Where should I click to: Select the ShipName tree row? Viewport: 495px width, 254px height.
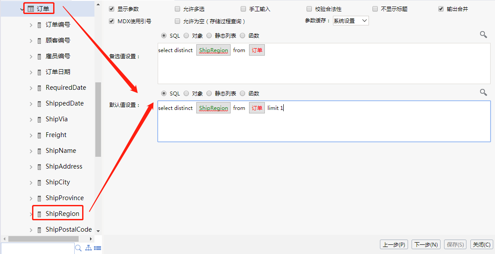point(61,151)
